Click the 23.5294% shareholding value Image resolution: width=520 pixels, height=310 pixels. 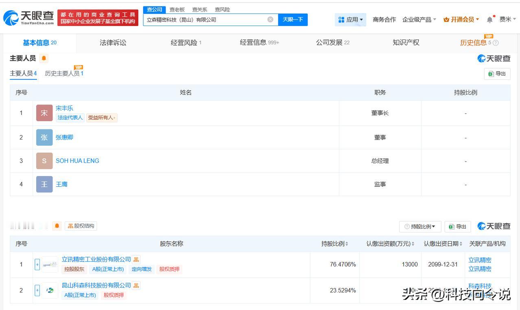343,290
